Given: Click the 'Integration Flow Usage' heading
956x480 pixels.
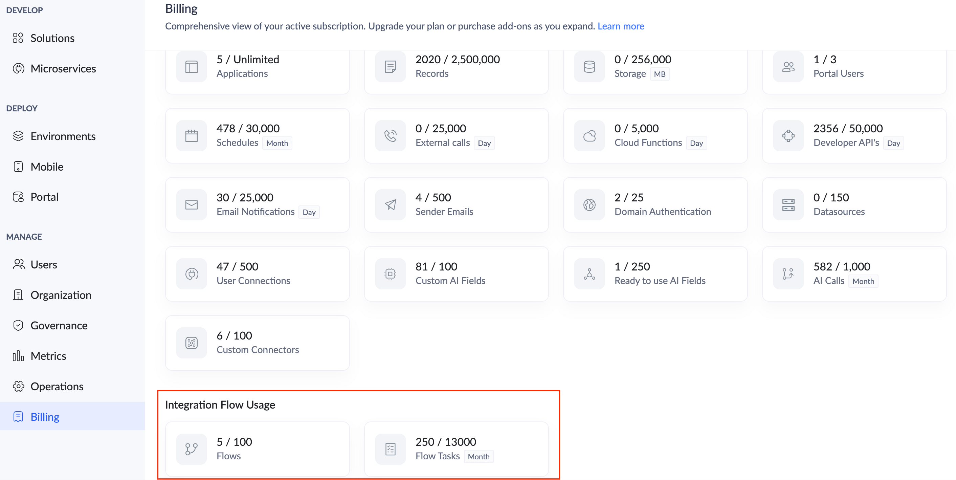Looking at the screenshot, I should (x=220, y=405).
